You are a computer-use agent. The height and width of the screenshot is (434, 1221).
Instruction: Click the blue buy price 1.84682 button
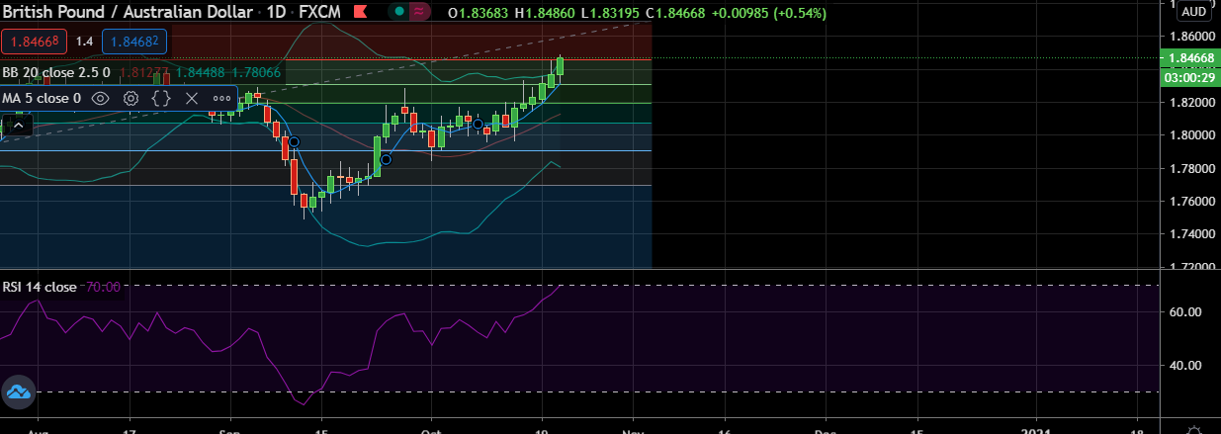pyautogui.click(x=134, y=43)
